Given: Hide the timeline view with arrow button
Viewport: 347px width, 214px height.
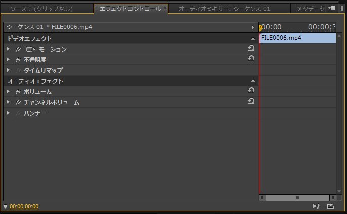Looking at the screenshot, I should (253, 27).
